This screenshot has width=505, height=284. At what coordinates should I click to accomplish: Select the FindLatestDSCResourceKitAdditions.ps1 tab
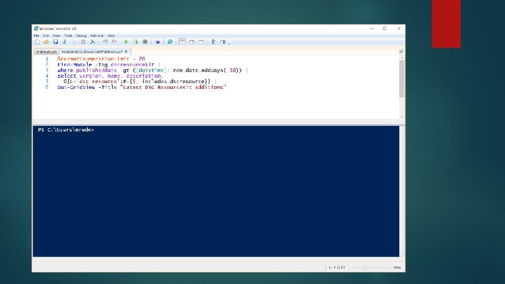pyautogui.click(x=92, y=52)
